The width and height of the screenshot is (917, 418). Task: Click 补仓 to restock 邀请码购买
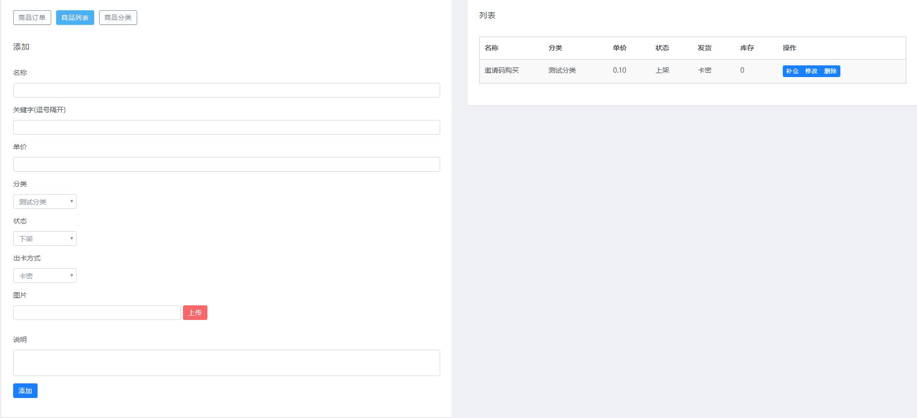[792, 71]
